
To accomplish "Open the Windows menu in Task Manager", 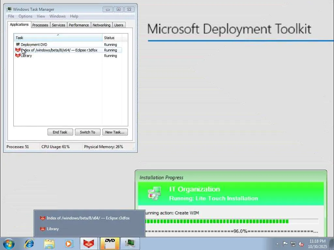I will (57, 16).
